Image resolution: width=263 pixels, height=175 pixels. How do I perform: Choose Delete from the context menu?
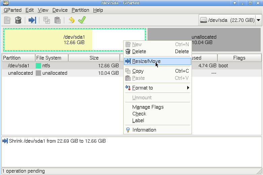click(x=158, y=51)
